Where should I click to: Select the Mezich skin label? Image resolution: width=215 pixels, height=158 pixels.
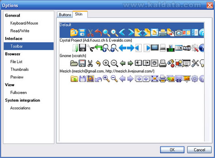click(107, 71)
